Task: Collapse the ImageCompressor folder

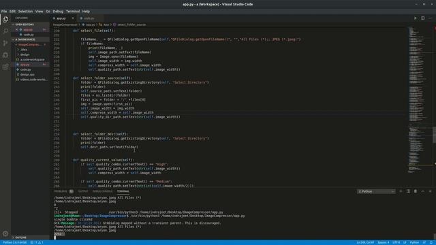Action: [x=29, y=44]
